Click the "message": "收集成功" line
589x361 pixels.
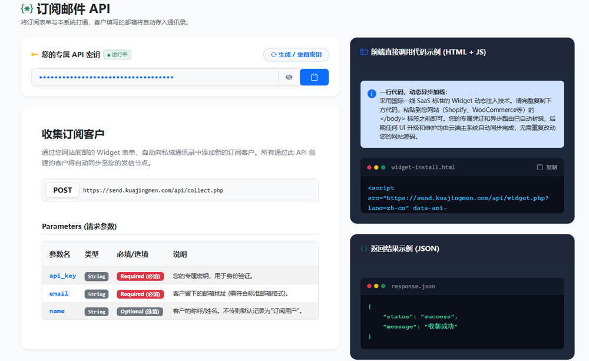(x=421, y=326)
